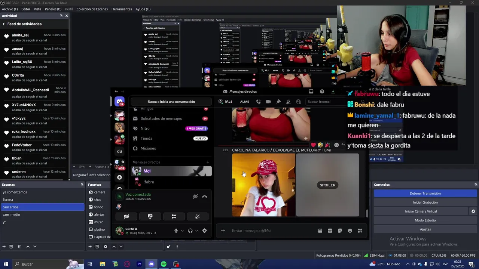
Task: Expand microphone input device options
Action: [x=182, y=231]
